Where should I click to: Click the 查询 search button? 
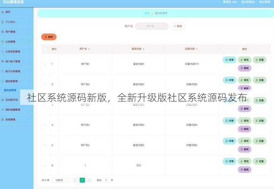[x=178, y=26]
